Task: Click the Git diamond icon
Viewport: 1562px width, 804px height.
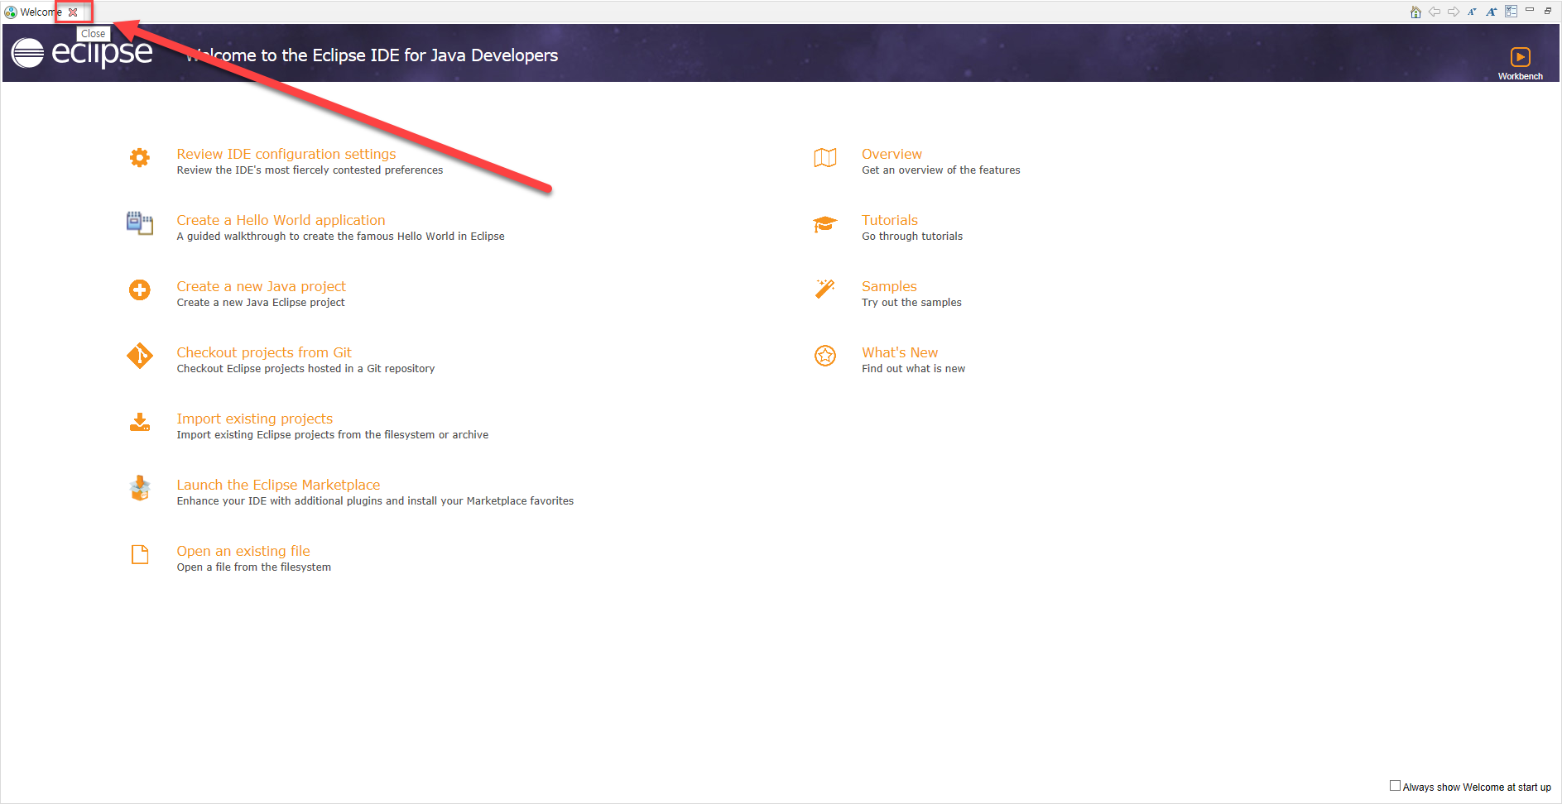Action: [140, 356]
